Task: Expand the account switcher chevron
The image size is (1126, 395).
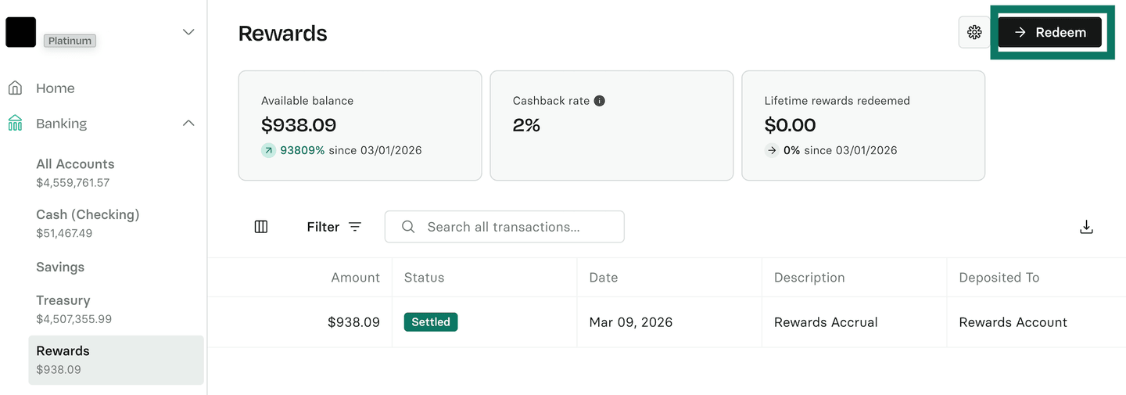Action: (x=188, y=32)
